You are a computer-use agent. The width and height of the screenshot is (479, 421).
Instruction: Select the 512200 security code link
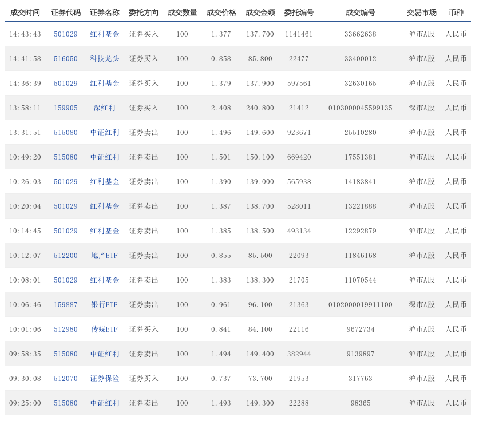pos(66,255)
